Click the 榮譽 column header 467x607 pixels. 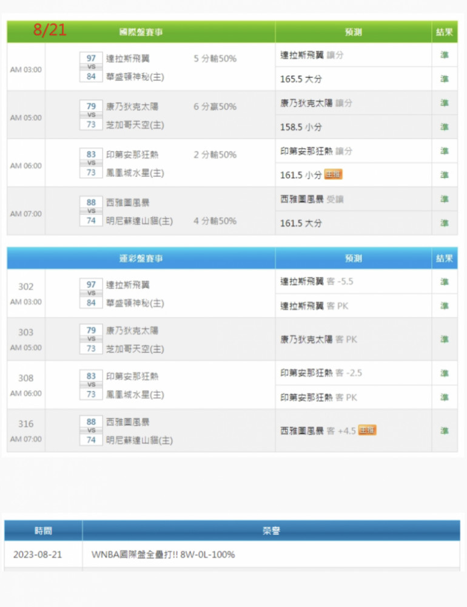click(271, 531)
